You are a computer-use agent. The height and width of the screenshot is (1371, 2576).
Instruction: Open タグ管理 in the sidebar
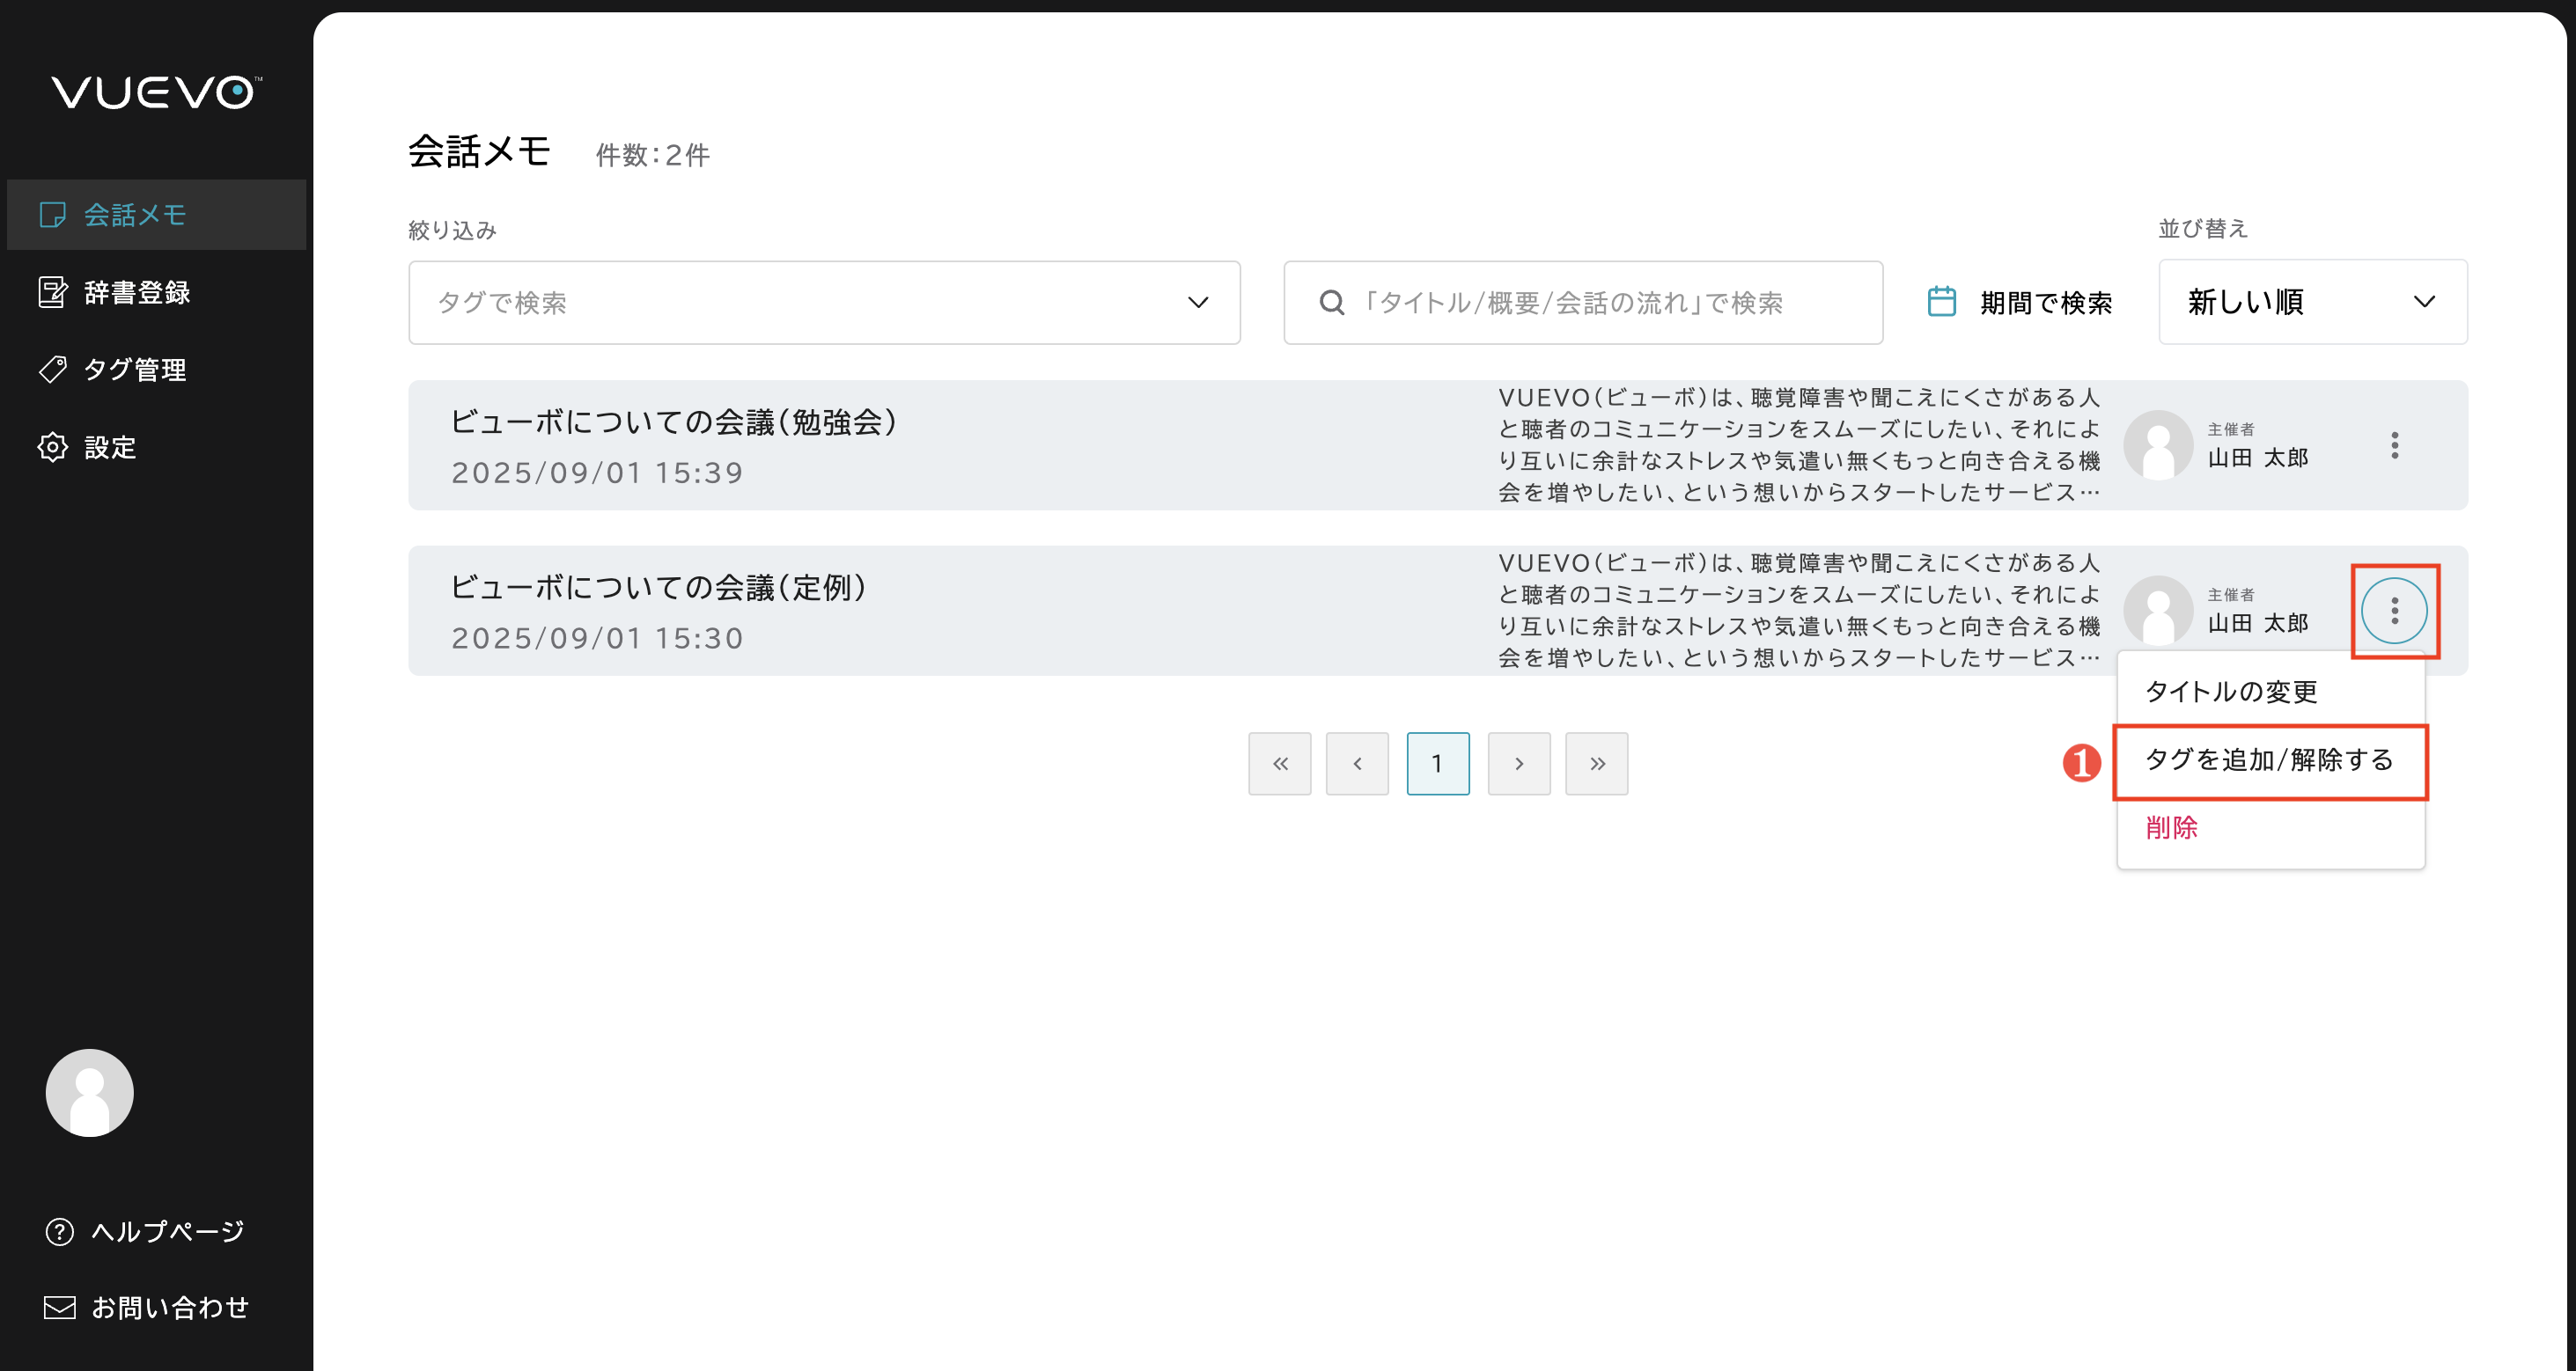pos(134,370)
